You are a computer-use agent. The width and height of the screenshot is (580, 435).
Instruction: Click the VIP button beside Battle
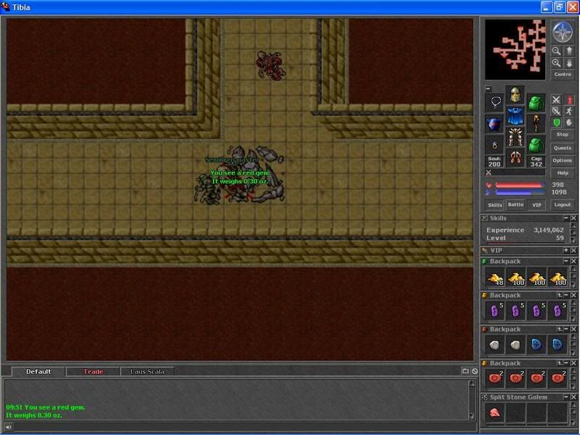tap(536, 205)
